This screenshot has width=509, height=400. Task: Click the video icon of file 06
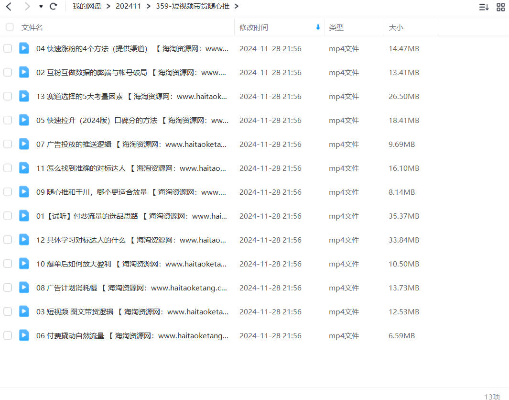(x=24, y=335)
